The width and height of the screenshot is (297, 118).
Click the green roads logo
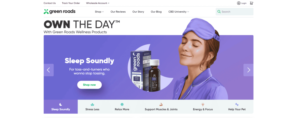[x=59, y=12]
